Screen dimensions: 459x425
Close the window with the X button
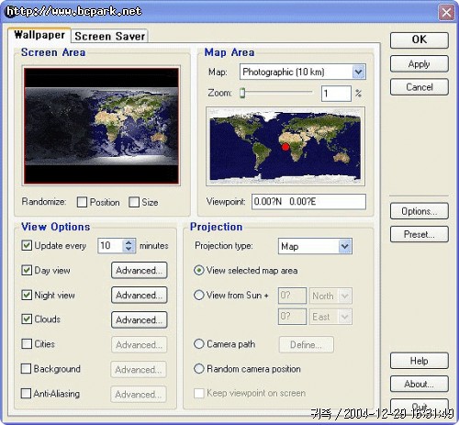pos(446,13)
